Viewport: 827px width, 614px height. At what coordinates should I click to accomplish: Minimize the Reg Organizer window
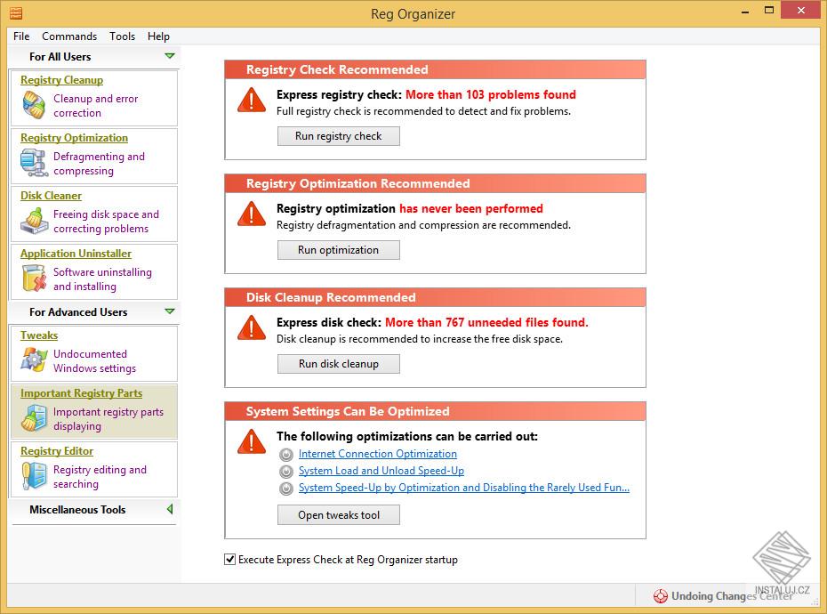[x=744, y=11]
